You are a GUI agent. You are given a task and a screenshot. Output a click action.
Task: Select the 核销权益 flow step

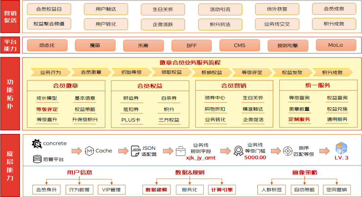212,72
